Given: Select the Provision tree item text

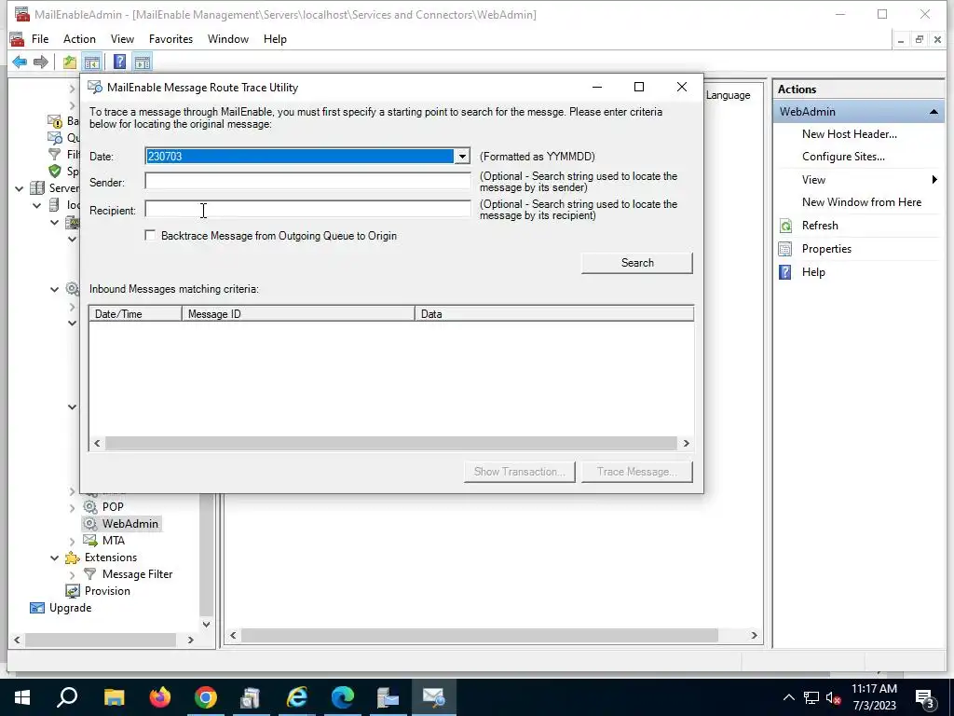Looking at the screenshot, I should pos(108,590).
